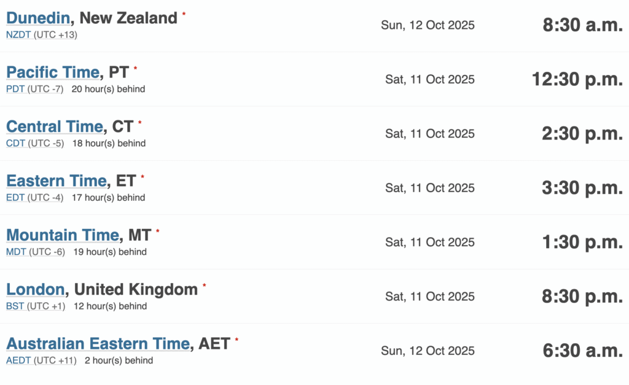Open the Dunedin city link
The image size is (629, 385).
(38, 18)
